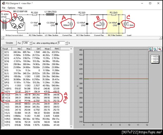Image resolution: width=163 pixels, height=135 pixels.
Task: Click the V(C3) legend entry on graph
Action: [x=155, y=59]
